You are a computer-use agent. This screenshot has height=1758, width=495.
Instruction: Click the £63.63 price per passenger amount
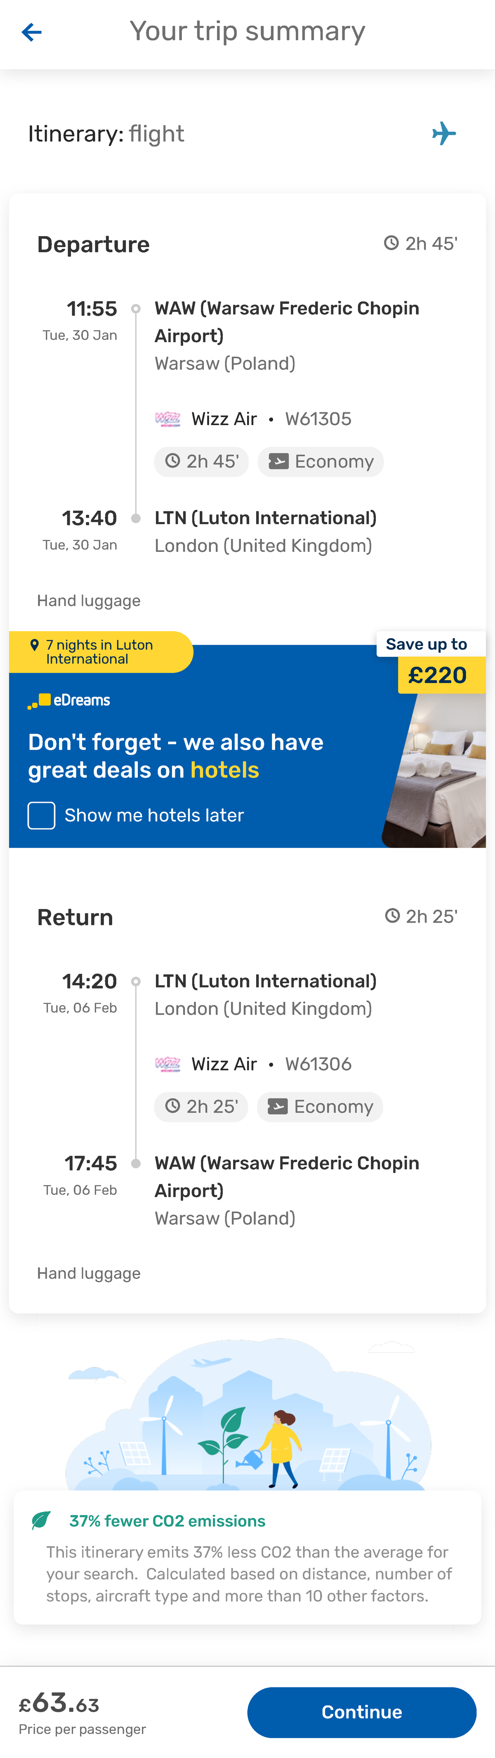[x=58, y=1704]
